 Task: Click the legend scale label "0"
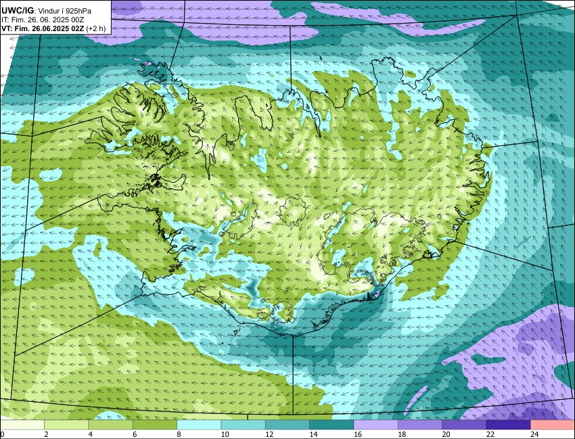[x=2, y=434]
